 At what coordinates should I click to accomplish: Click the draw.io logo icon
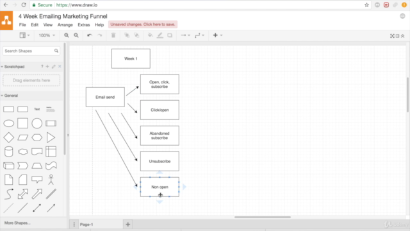[6, 21]
